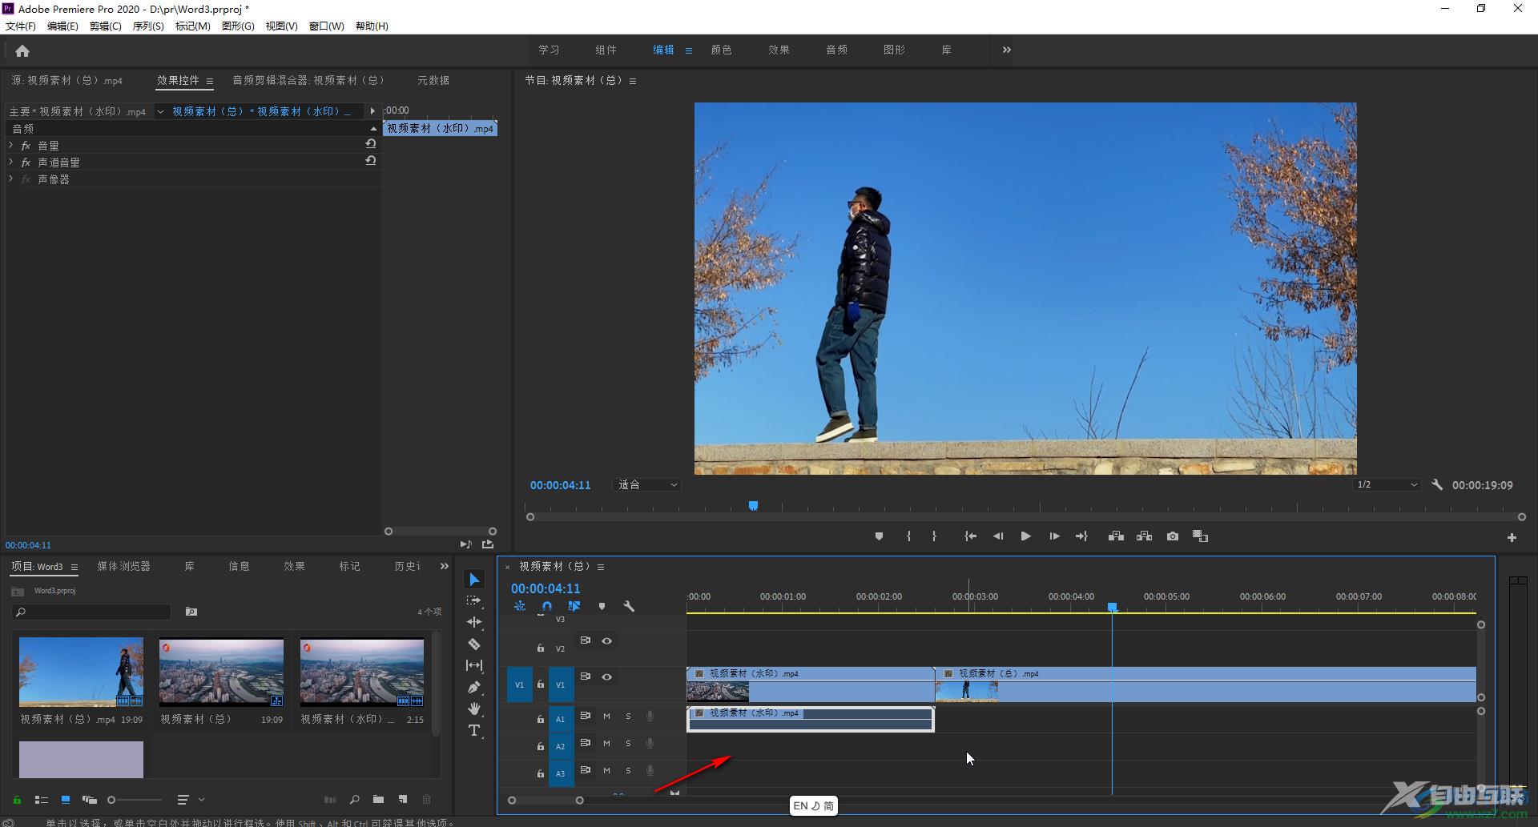Select the Type tool

tap(474, 730)
